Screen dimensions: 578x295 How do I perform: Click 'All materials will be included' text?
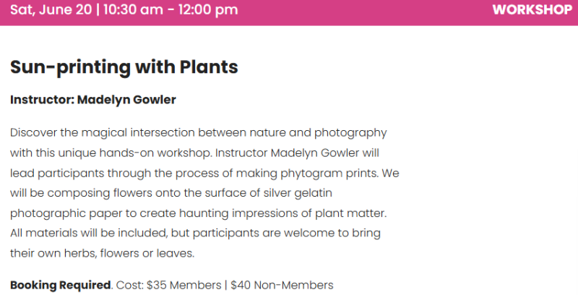pos(88,233)
